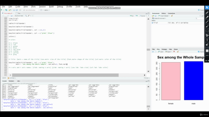Image resolution: width=209 pixels, height=117 pixels.
Task: Open the Code menu
Action: click(18, 6)
